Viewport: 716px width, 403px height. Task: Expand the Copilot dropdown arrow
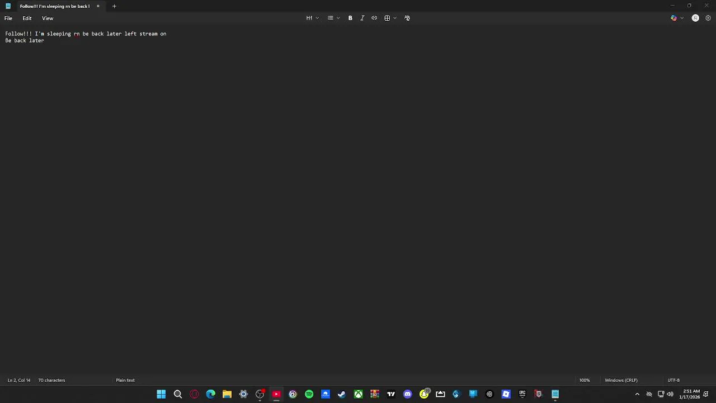tap(682, 18)
